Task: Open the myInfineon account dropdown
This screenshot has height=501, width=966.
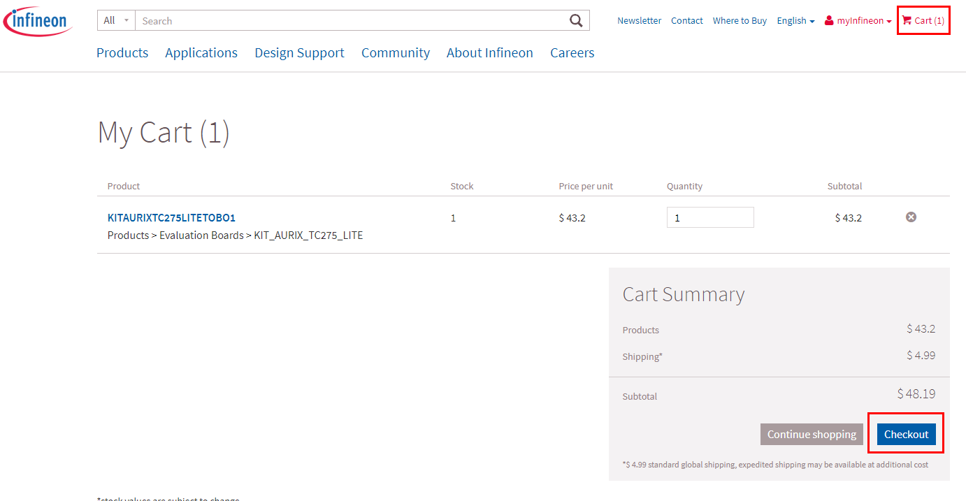Action: (858, 21)
